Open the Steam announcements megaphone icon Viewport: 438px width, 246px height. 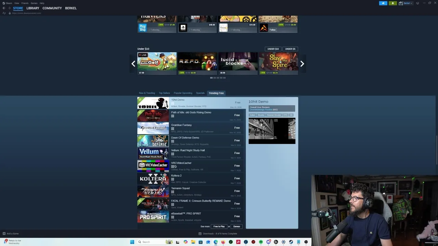pos(383,3)
